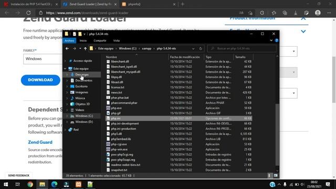Open browser downloads arrow icon
Screen dimensions: 336x189
(296, 13)
